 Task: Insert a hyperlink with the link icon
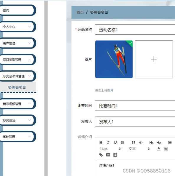coord(101,155)
